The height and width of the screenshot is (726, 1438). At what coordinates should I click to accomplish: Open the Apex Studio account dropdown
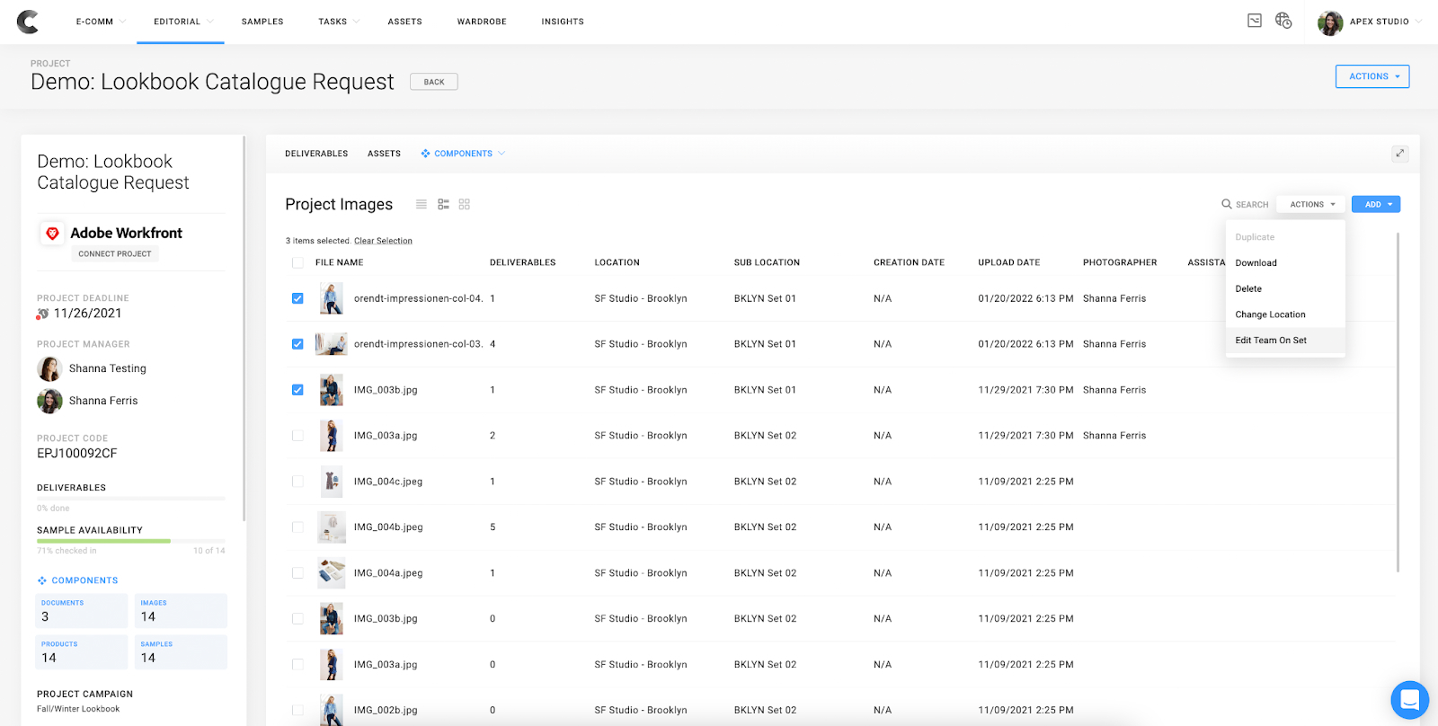pyautogui.click(x=1418, y=22)
